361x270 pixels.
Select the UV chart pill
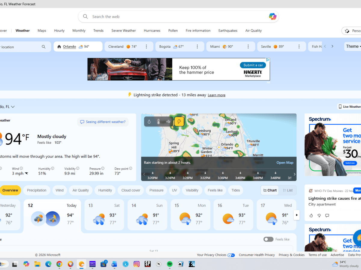point(174,190)
